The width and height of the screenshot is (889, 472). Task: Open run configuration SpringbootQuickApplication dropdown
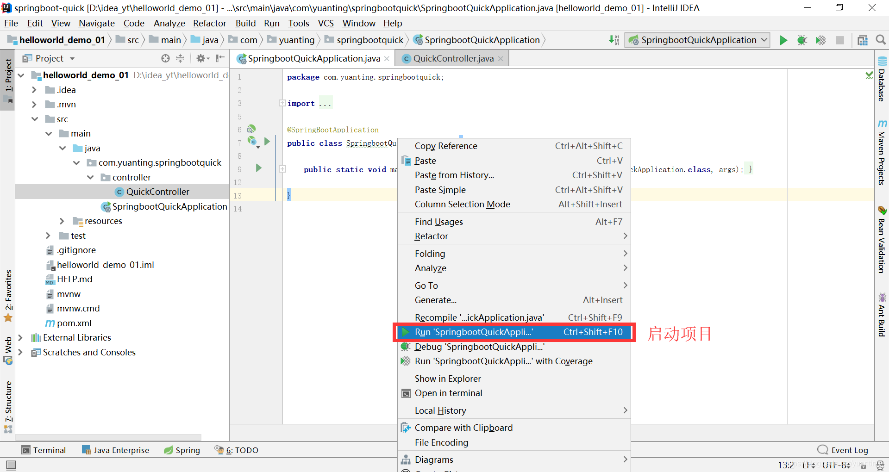coord(697,40)
